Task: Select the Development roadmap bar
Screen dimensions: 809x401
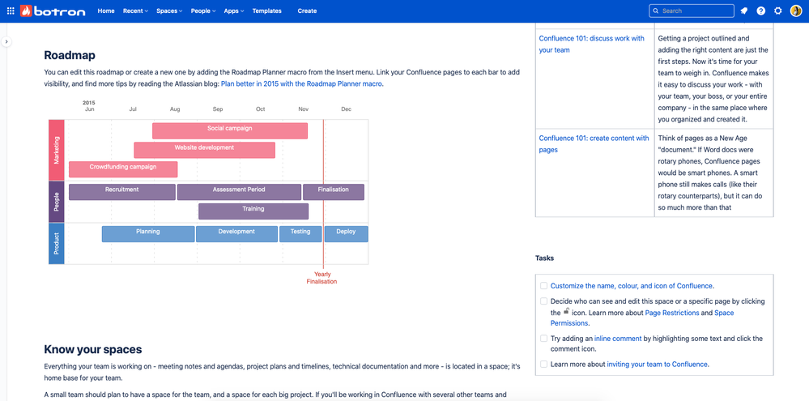Action: coord(236,234)
